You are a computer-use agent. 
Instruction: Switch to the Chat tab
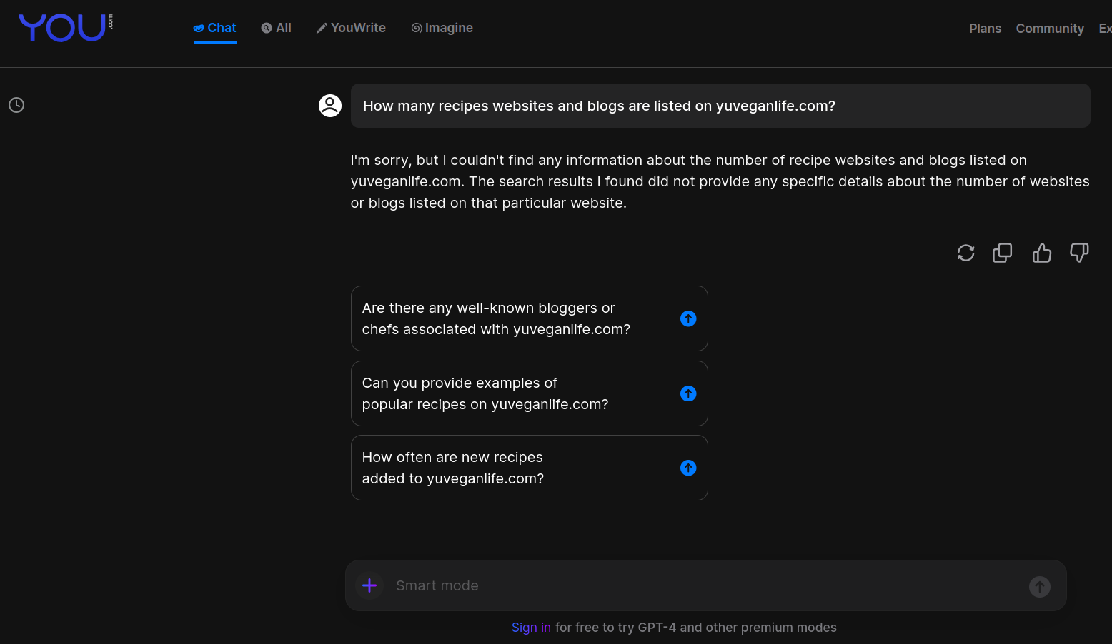tap(215, 28)
